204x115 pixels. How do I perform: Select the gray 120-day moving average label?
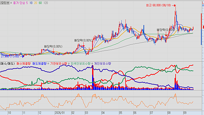[x=46, y=3]
